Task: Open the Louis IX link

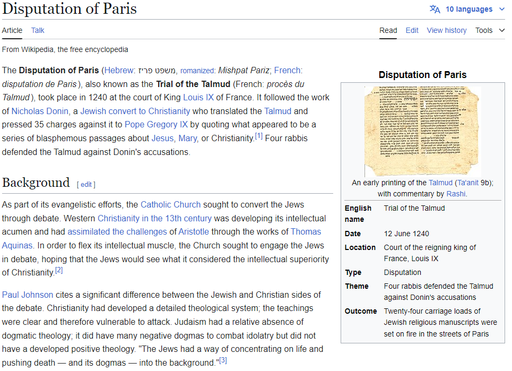Action: 198,97
